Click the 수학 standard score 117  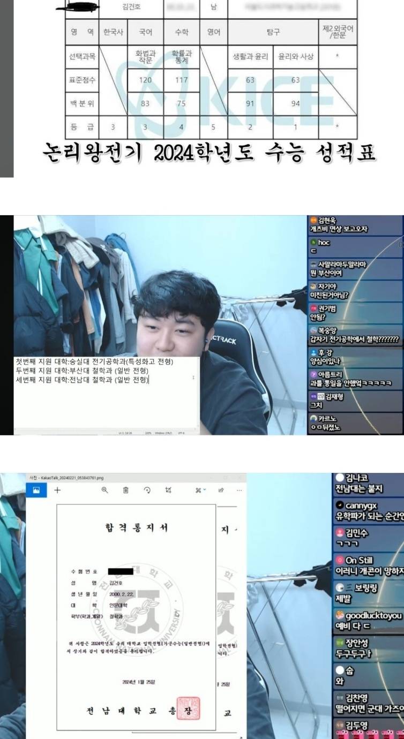[182, 80]
